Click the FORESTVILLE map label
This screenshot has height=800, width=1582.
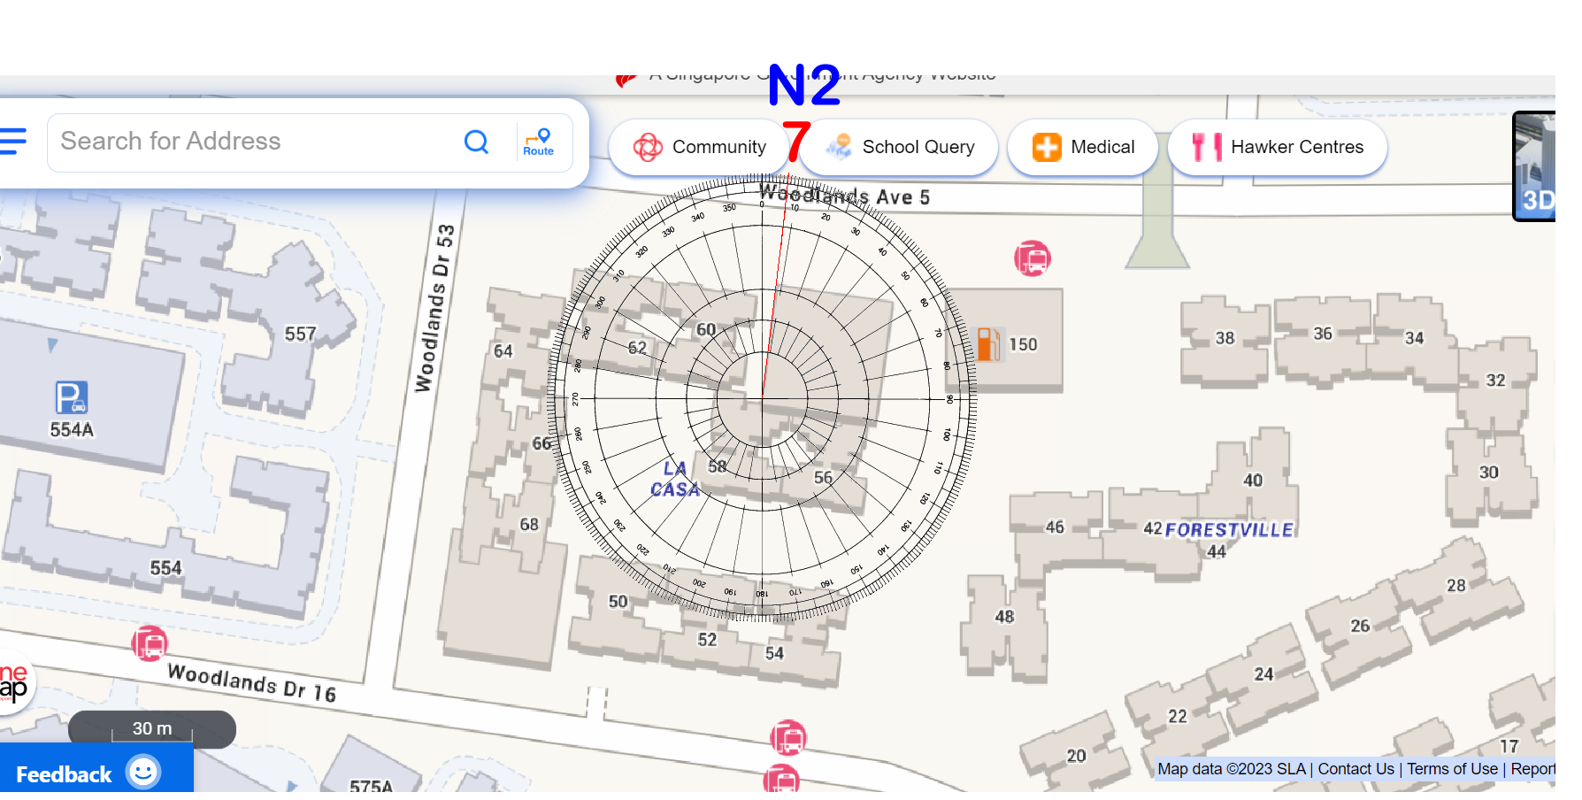(x=1229, y=530)
